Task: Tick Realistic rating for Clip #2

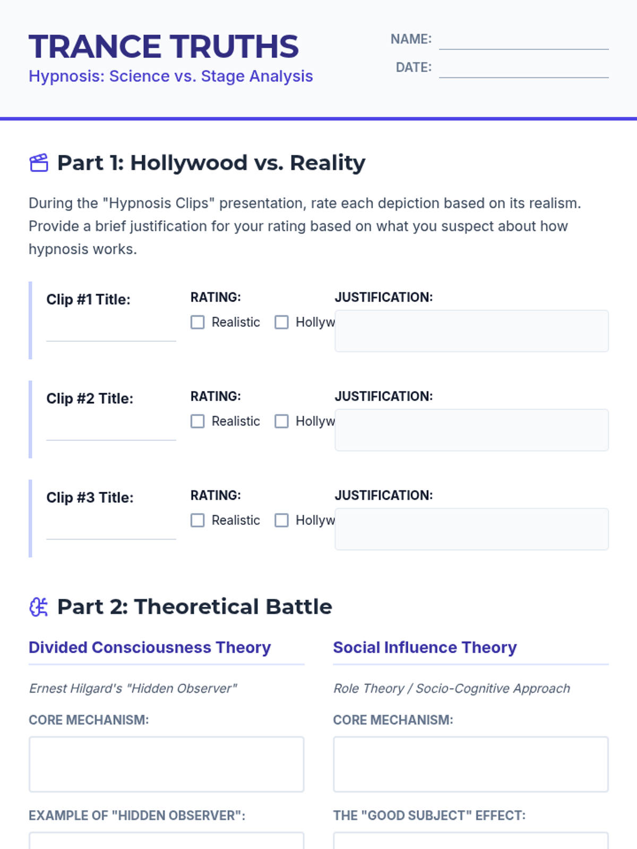Action: 197,421
